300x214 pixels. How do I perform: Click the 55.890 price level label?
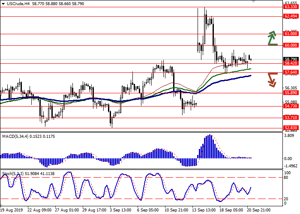coord(291,93)
